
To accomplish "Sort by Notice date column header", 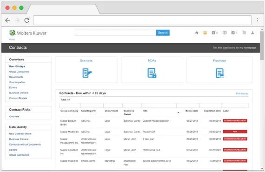I will (192, 111).
